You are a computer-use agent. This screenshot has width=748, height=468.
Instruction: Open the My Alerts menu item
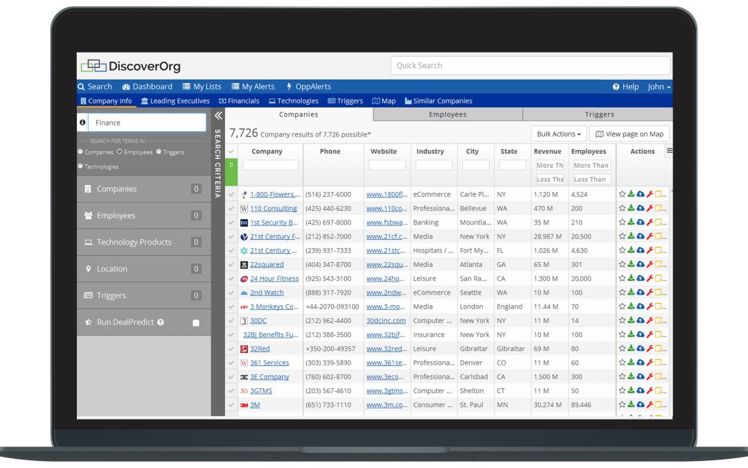pyautogui.click(x=253, y=87)
